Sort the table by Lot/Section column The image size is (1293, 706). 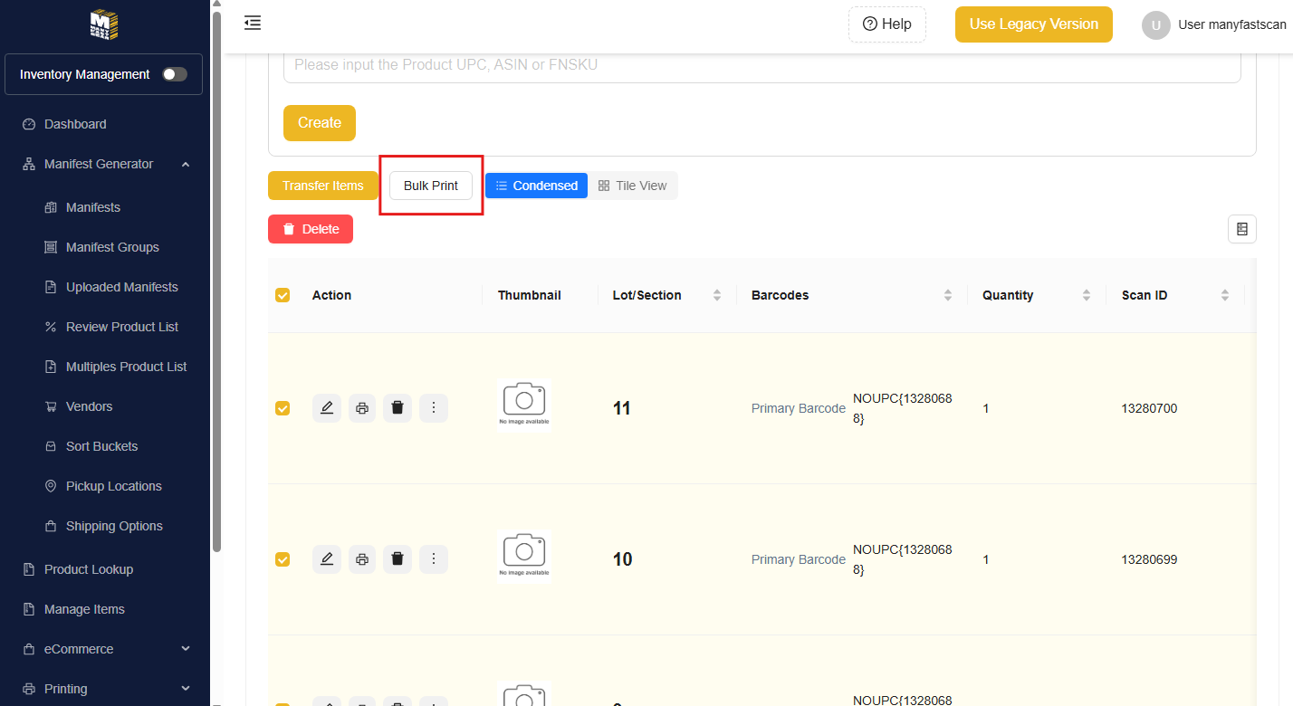click(x=716, y=295)
